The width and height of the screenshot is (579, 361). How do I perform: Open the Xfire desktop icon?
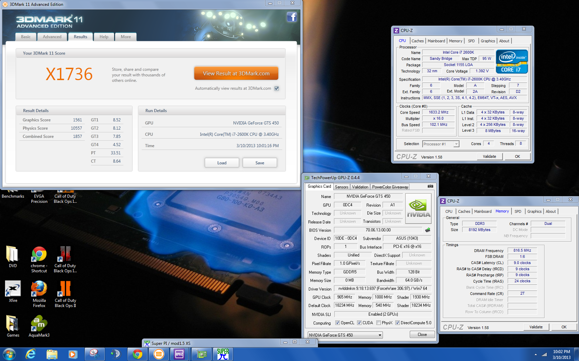13,291
